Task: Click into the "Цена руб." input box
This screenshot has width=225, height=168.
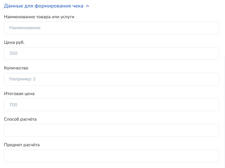Action: tap(111, 53)
